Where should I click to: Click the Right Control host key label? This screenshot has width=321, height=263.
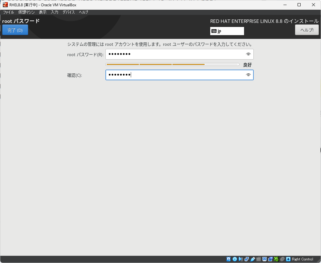[x=302, y=259]
